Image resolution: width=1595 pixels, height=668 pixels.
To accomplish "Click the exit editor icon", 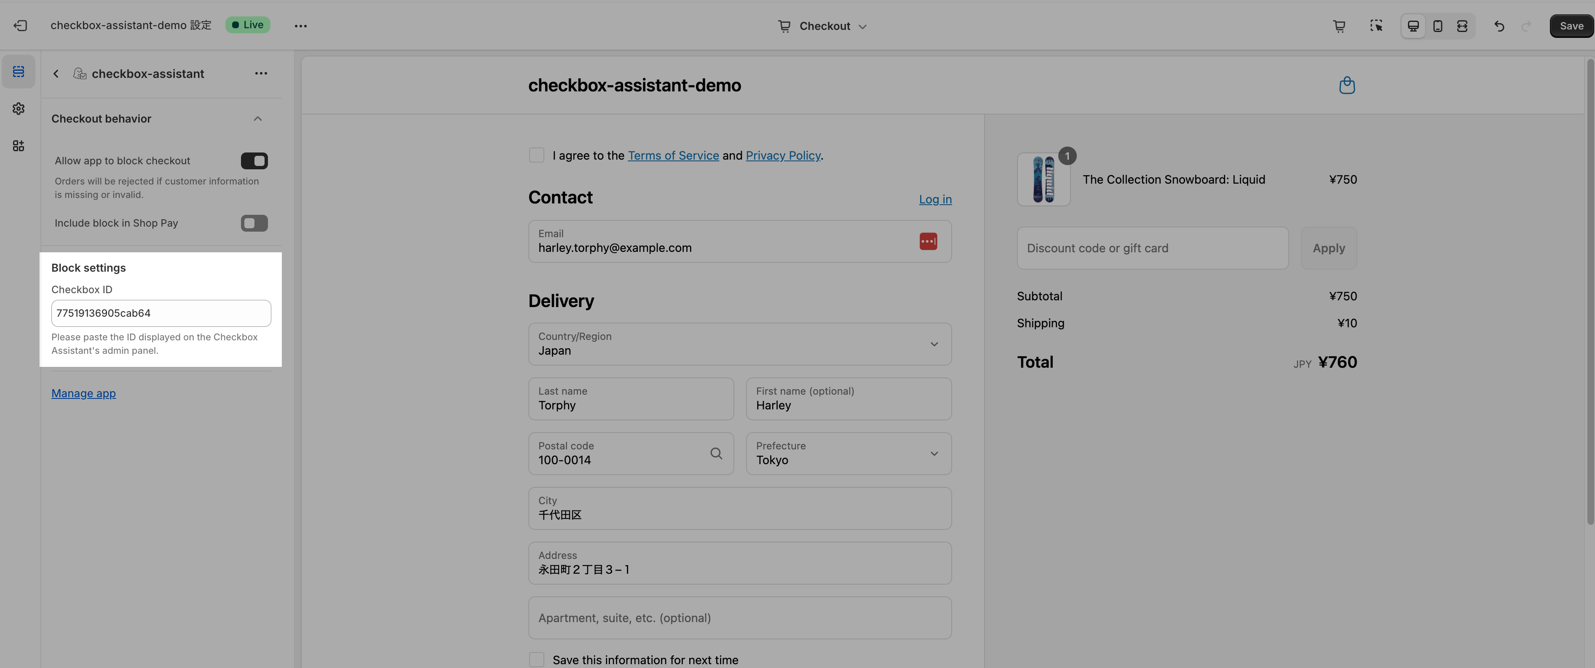I will (20, 25).
